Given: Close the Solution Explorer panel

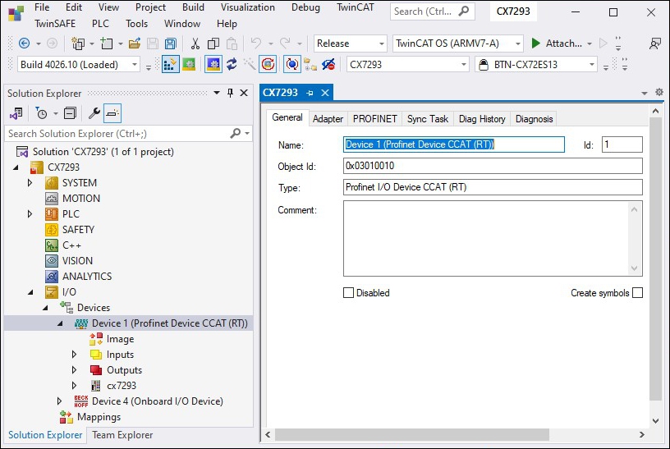Looking at the screenshot, I should (244, 93).
